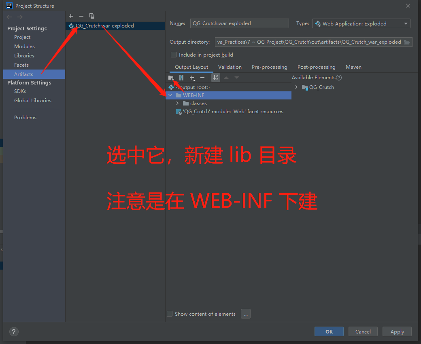The width and height of the screenshot is (421, 344).
Task: Browse output directory folder icon
Action: click(x=407, y=42)
